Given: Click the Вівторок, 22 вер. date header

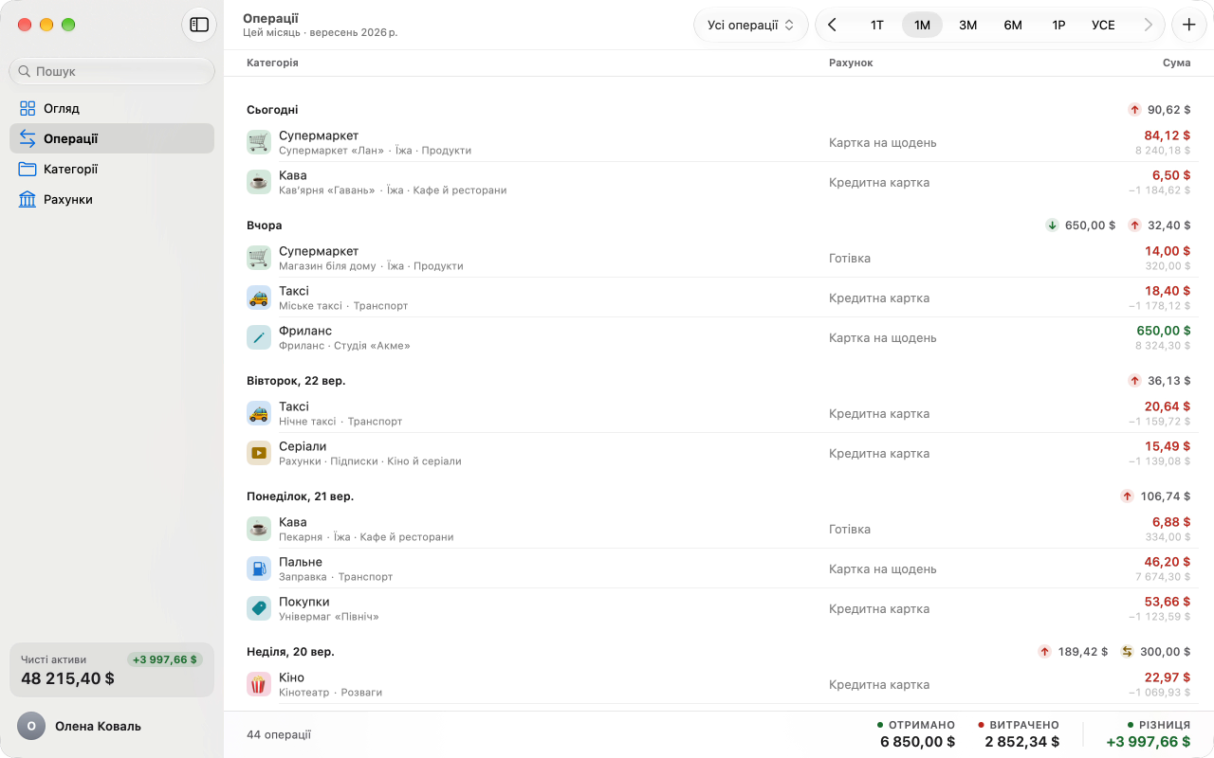Looking at the screenshot, I should [x=296, y=381].
